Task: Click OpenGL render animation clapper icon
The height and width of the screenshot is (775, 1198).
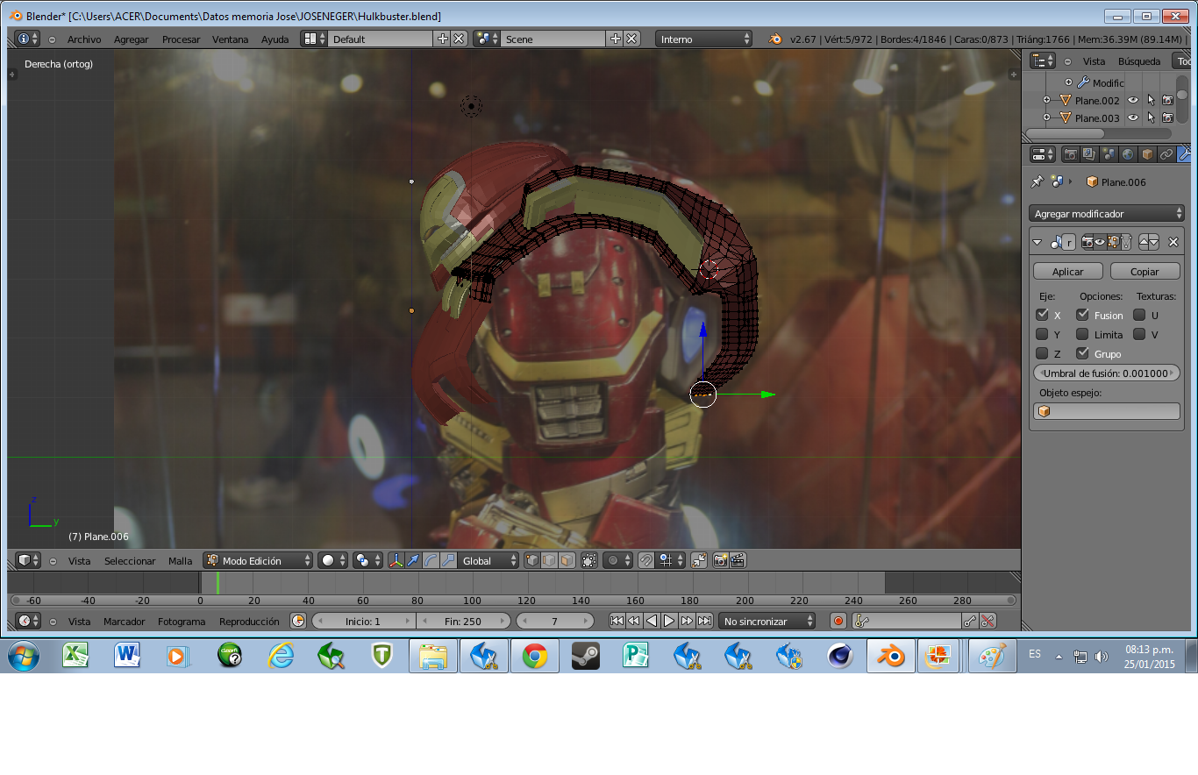Action: (738, 560)
